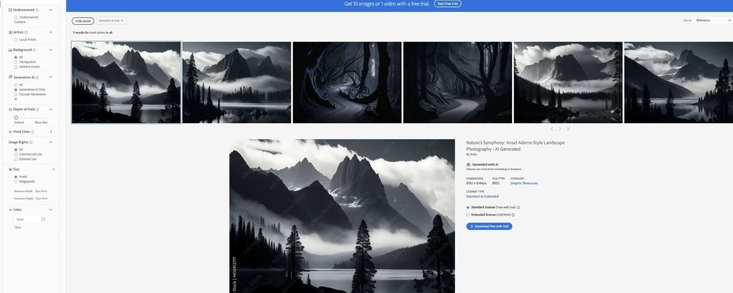This screenshot has width=733, height=293.
Task: Click the info icon next to Standard license
Action: tap(518, 207)
